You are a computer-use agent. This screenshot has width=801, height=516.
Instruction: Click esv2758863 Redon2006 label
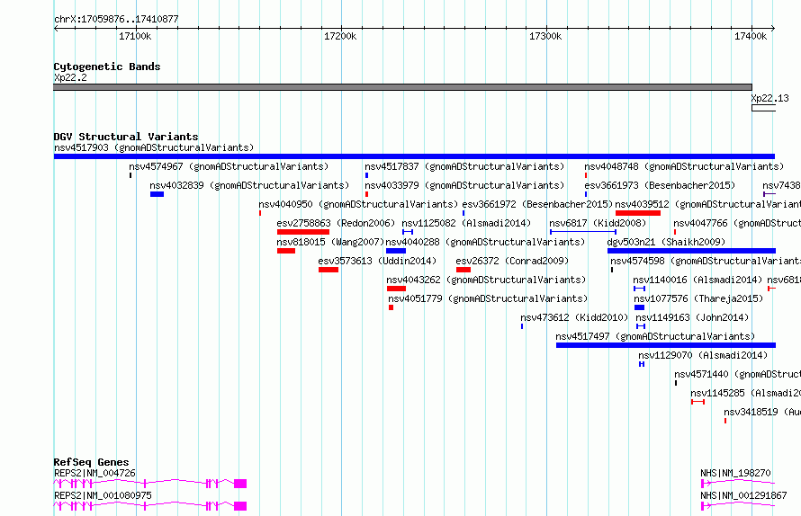click(x=336, y=223)
